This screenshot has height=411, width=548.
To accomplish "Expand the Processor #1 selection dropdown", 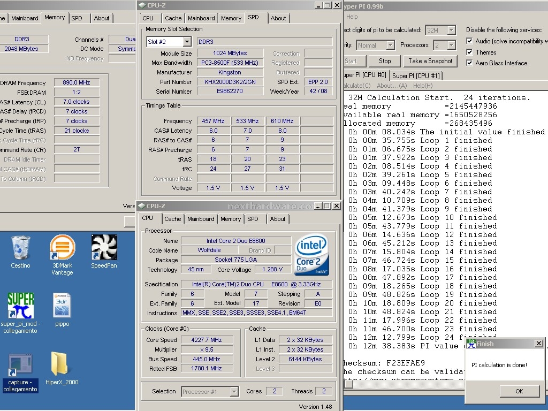I will [x=234, y=392].
